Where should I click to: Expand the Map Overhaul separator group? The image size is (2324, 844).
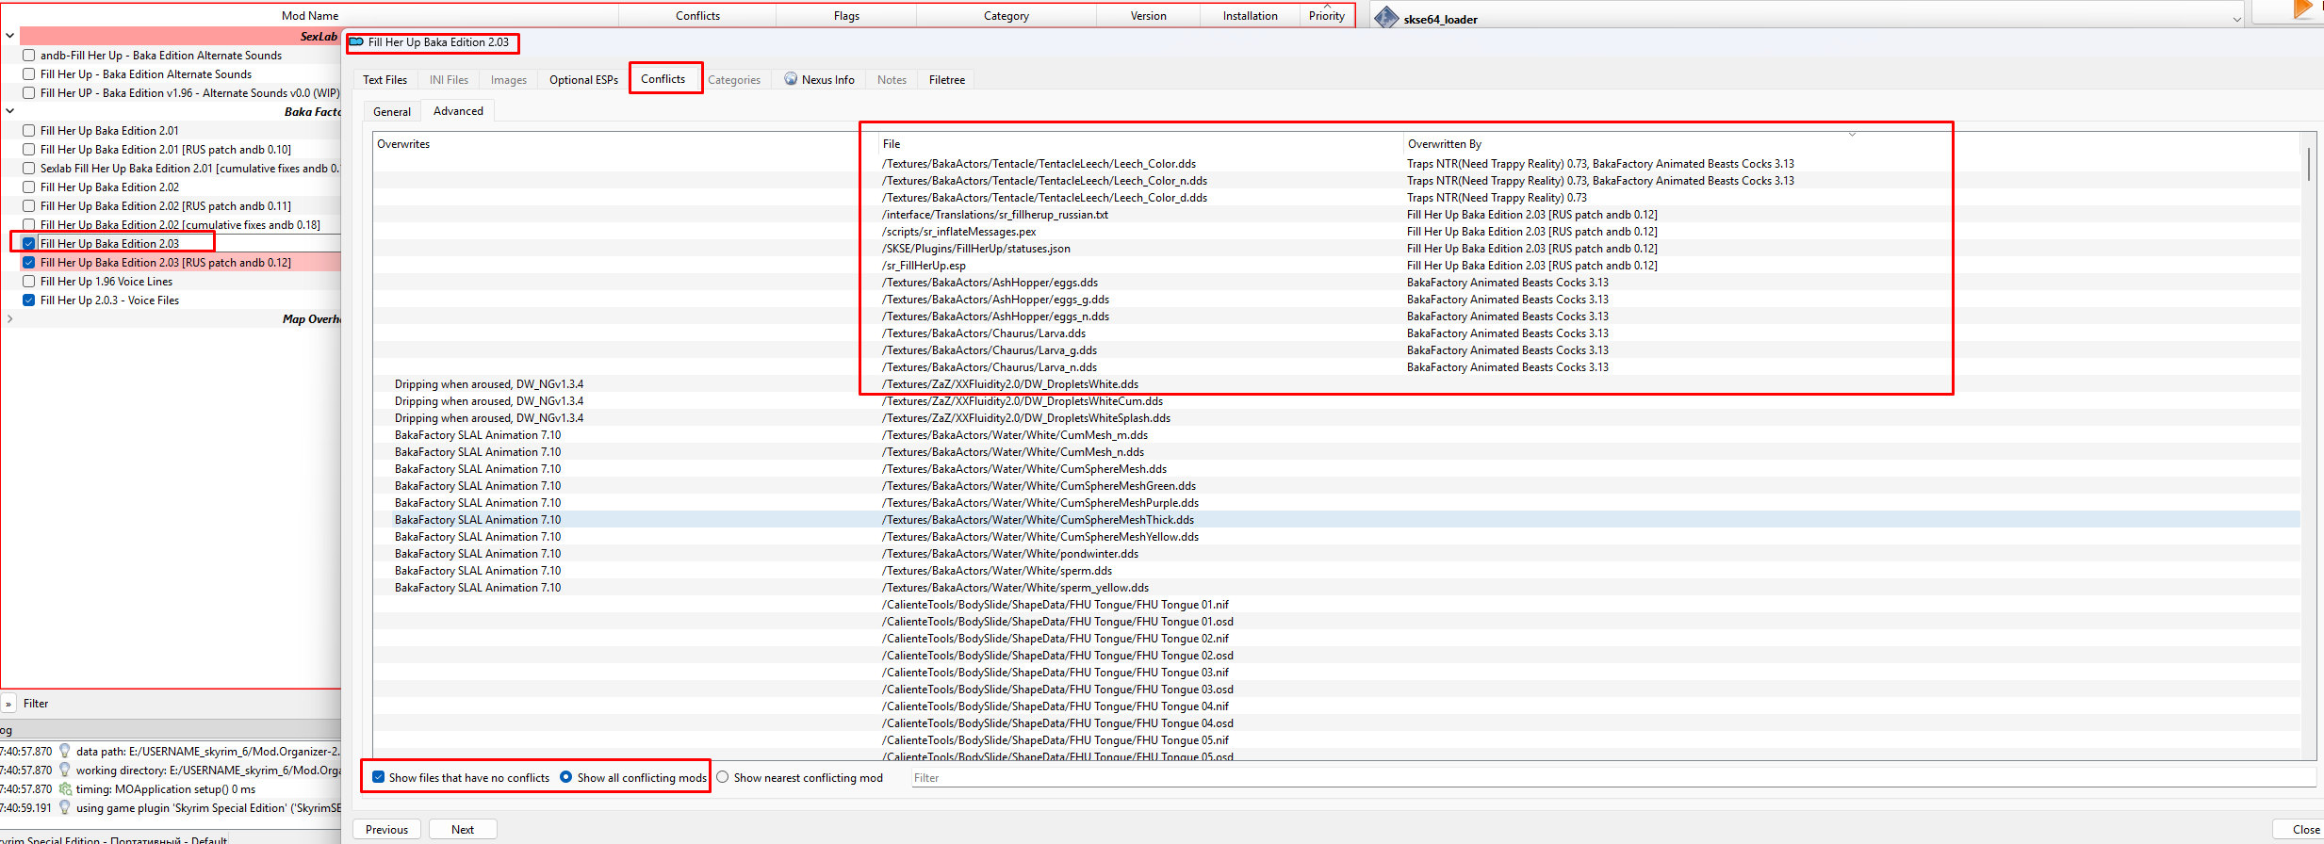pos(10,319)
